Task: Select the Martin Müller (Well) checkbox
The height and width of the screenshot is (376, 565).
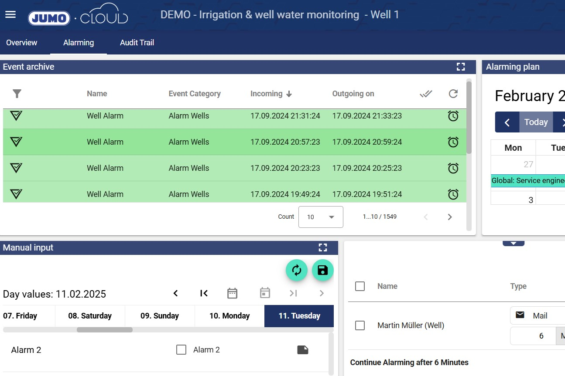Action: [360, 325]
